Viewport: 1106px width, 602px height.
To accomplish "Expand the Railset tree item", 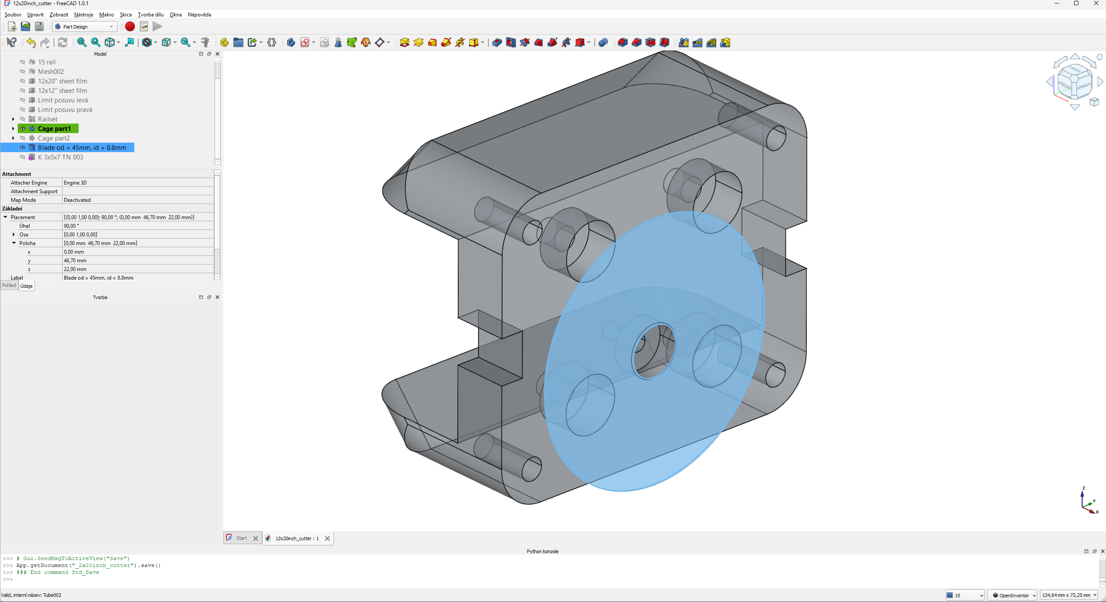I will point(13,119).
